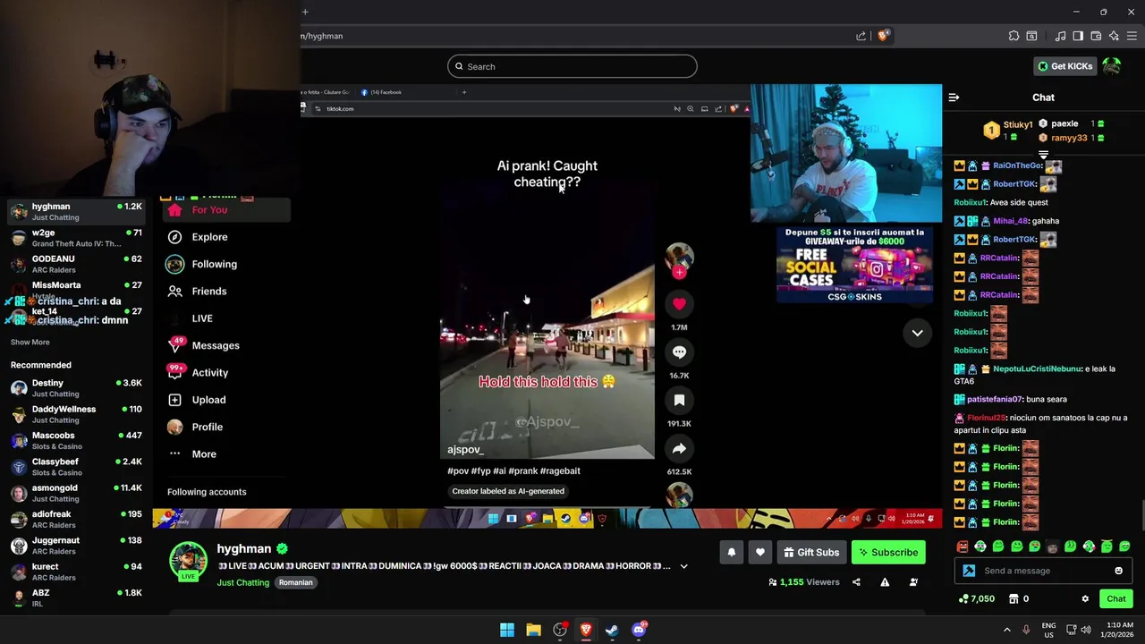Open DaddyWellness in Recommended list
The width and height of the screenshot is (1145, 644).
coord(76,414)
